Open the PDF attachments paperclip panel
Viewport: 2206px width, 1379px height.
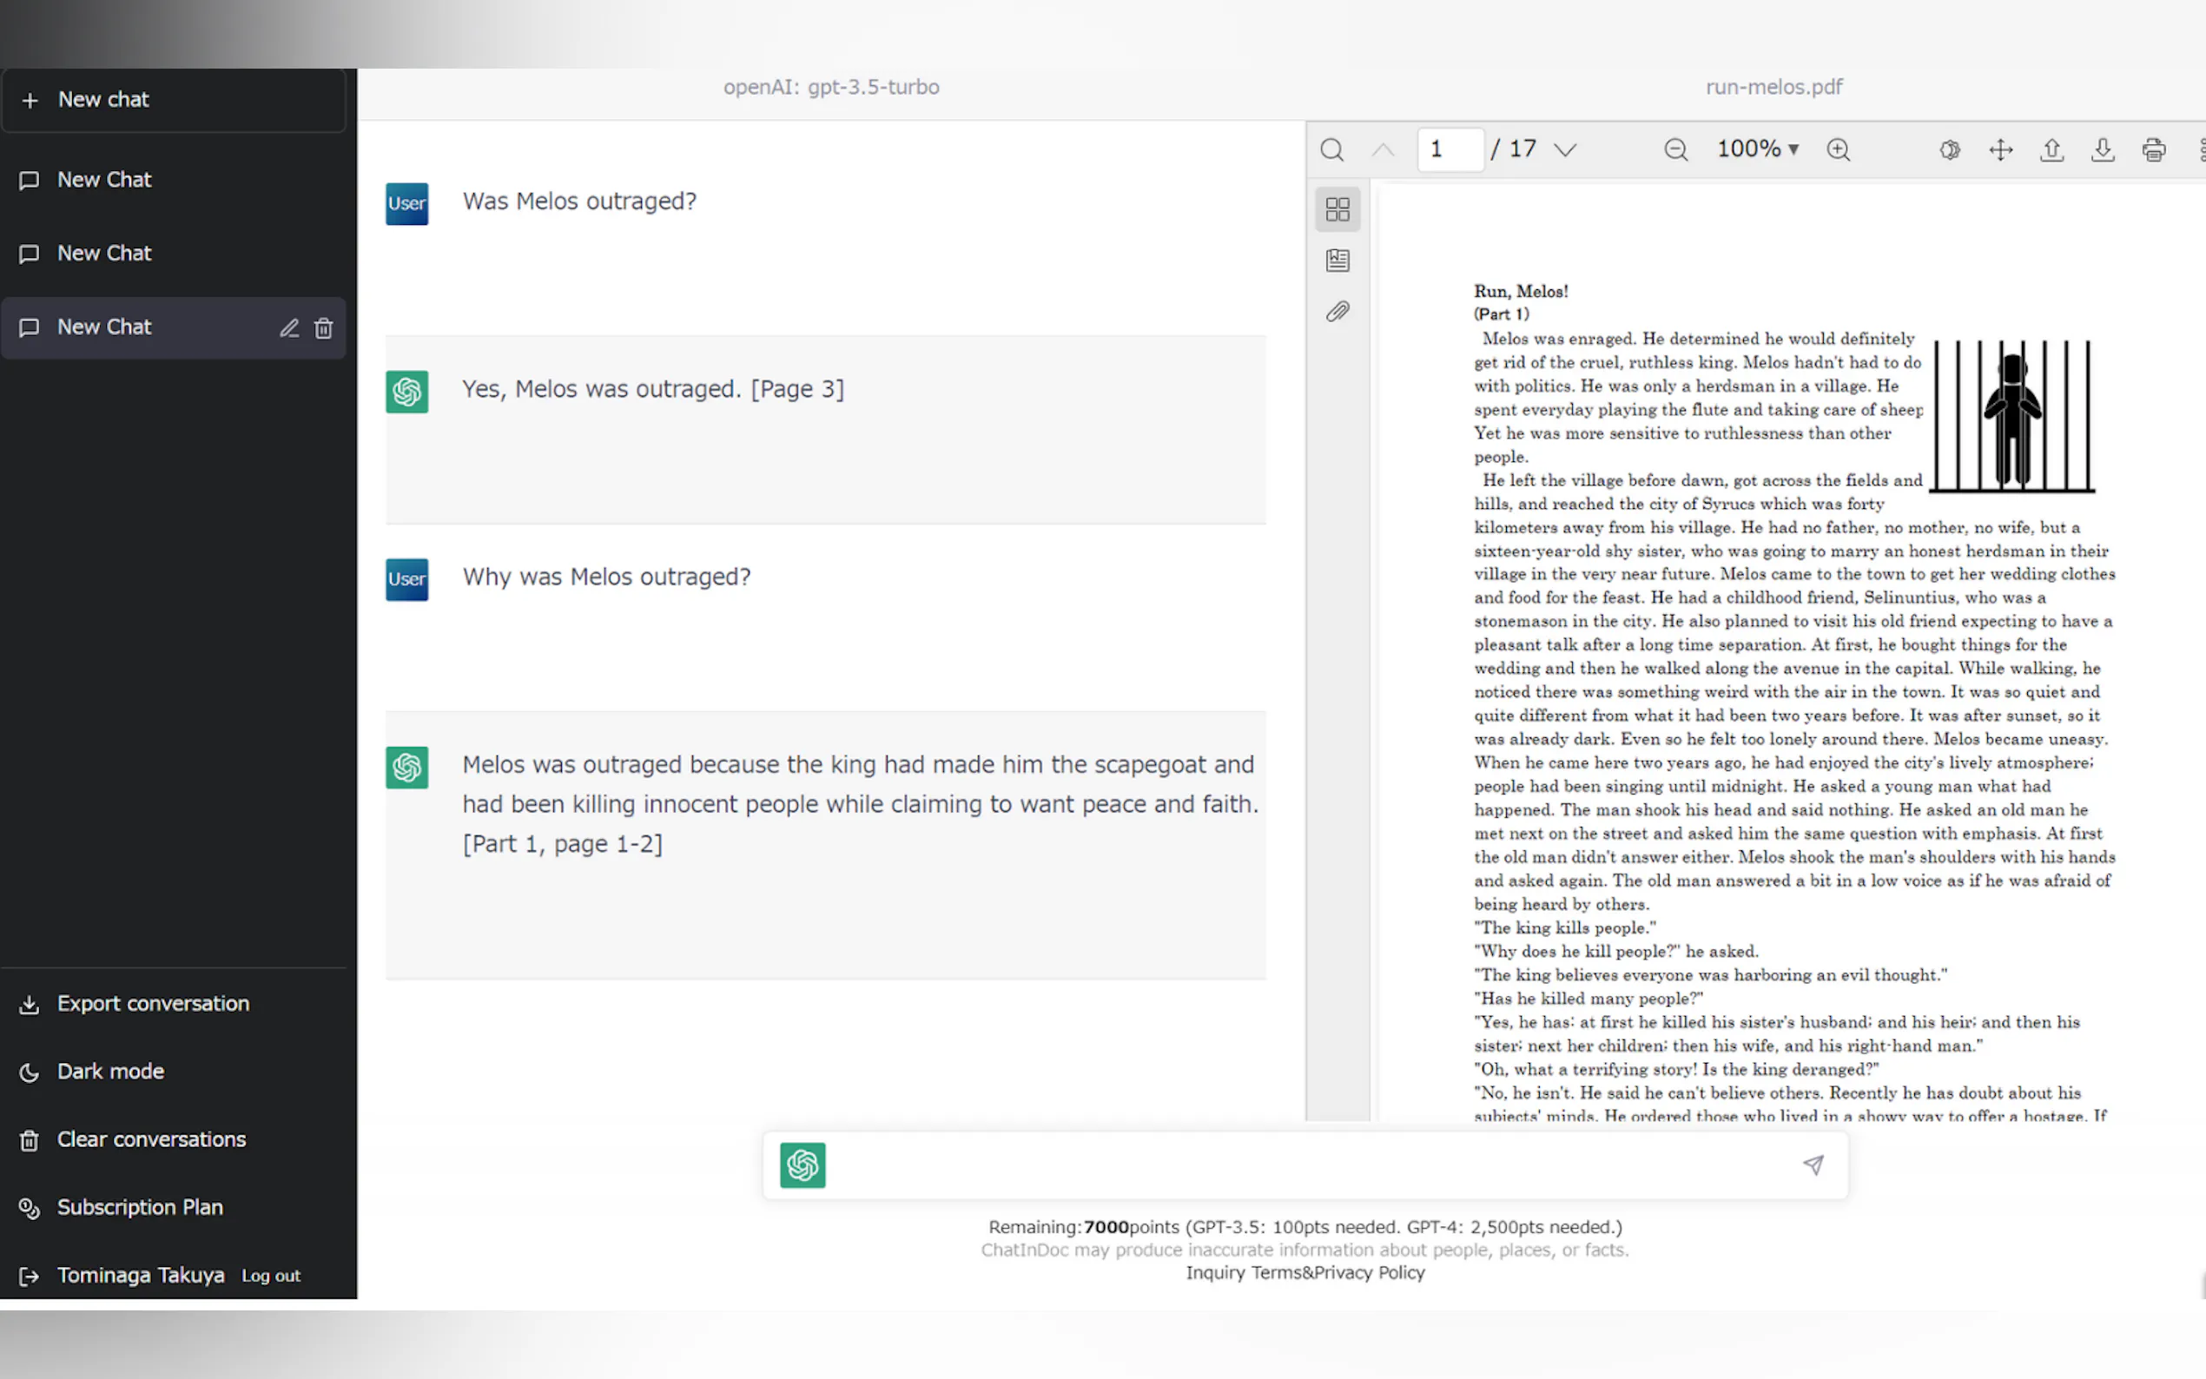coord(1337,312)
